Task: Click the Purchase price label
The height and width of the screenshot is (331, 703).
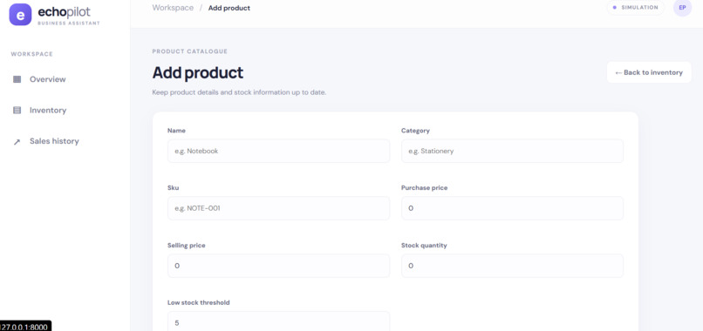Action: 424,187
